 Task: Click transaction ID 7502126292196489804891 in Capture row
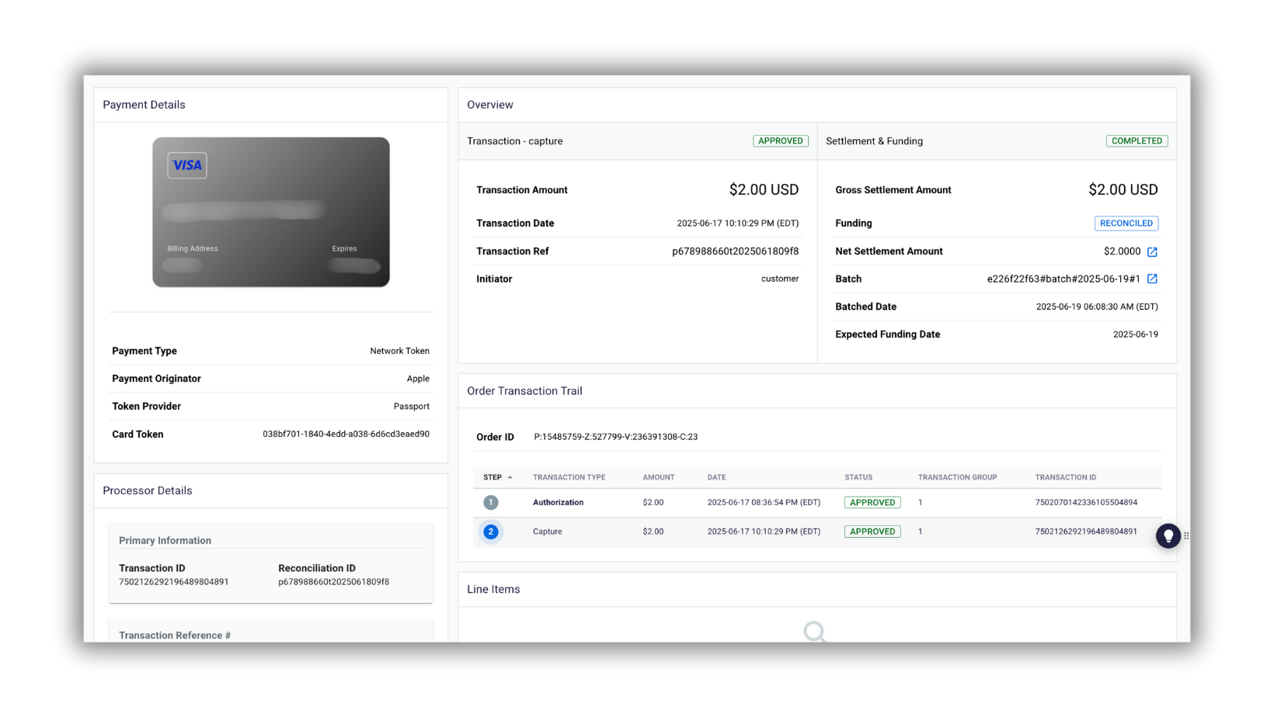pos(1086,532)
